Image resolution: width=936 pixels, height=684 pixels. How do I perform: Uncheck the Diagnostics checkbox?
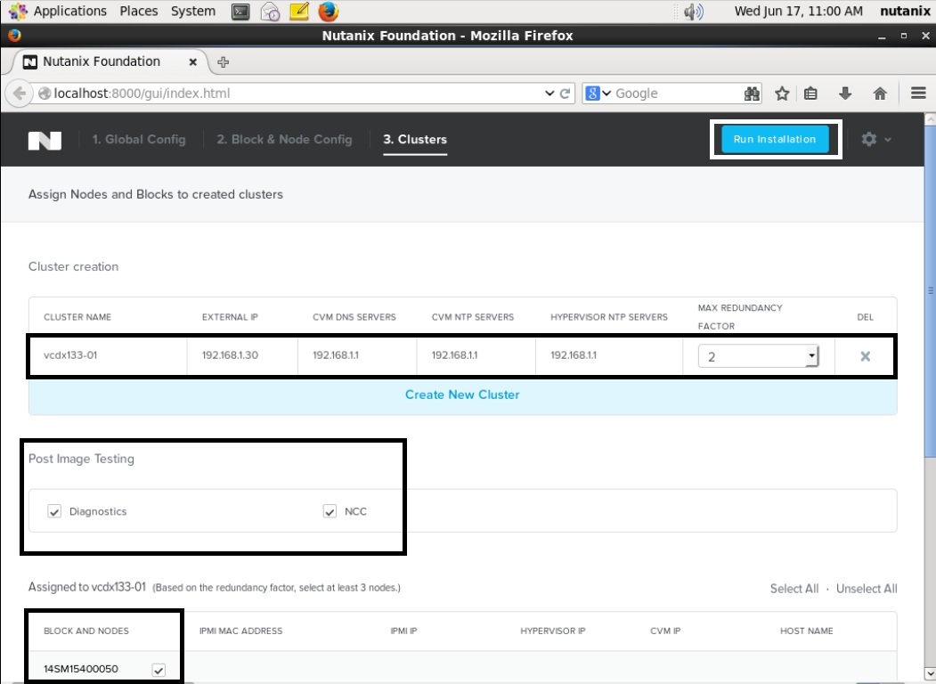click(x=54, y=511)
